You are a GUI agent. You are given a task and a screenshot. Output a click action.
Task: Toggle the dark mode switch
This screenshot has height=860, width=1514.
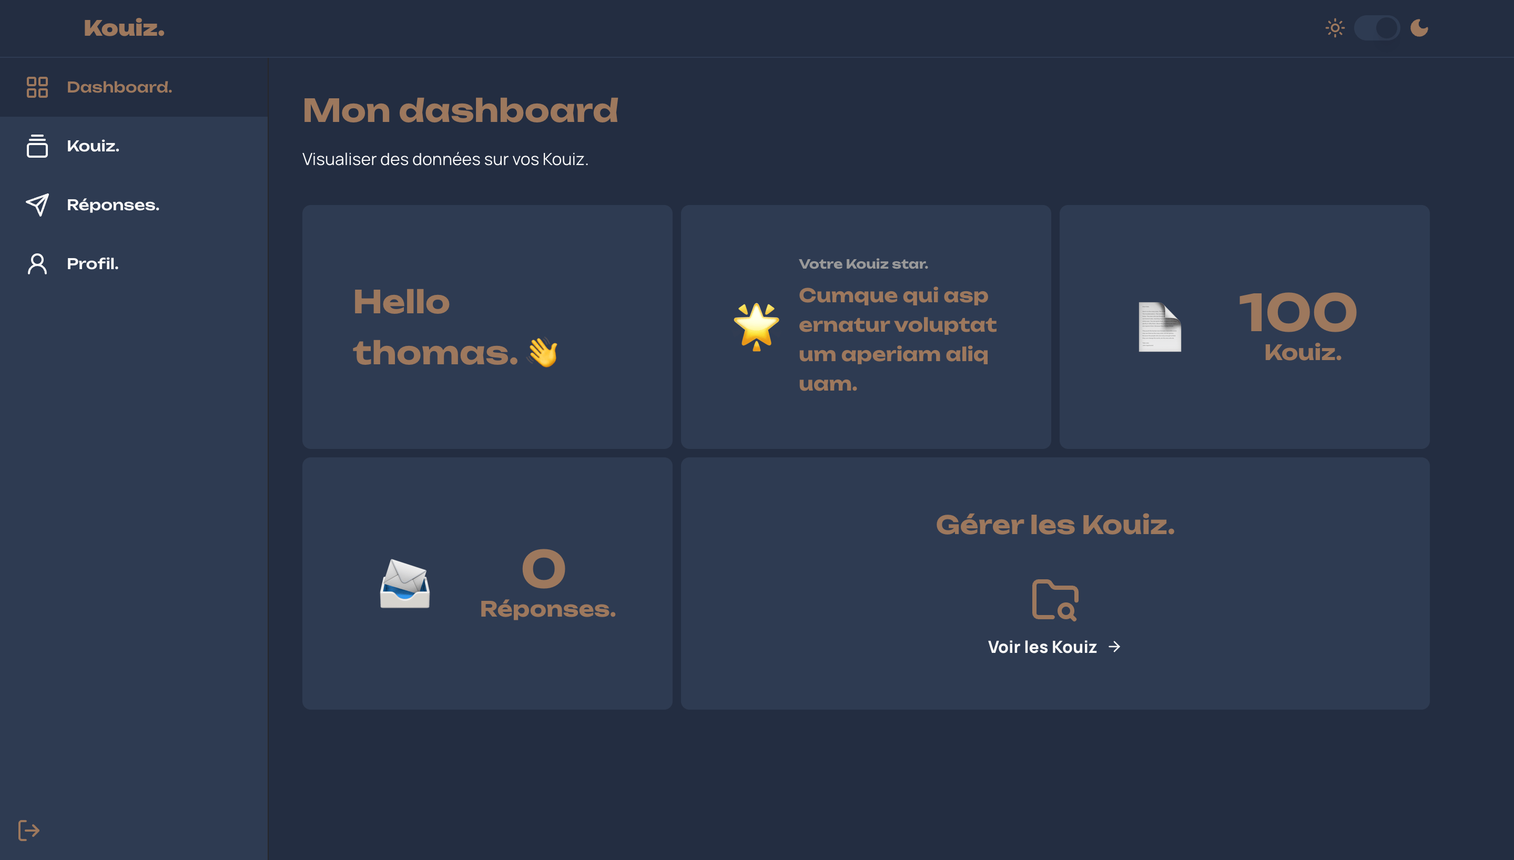(x=1377, y=27)
